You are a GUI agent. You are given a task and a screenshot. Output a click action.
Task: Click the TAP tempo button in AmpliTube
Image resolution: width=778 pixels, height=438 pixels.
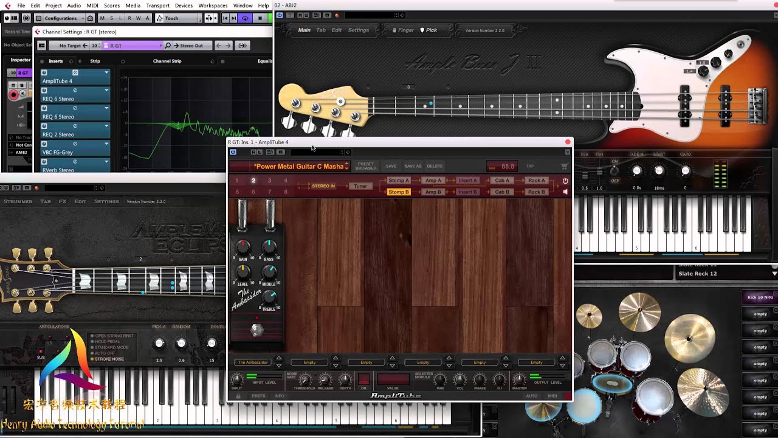click(530, 166)
